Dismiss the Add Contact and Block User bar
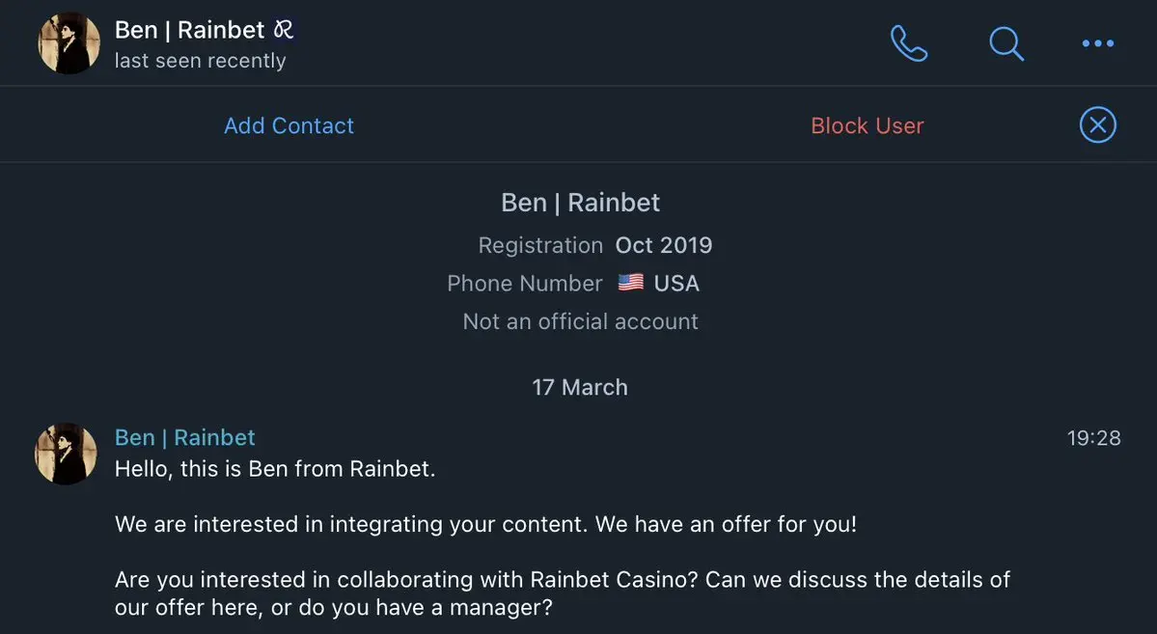Image resolution: width=1157 pixels, height=634 pixels. [1097, 125]
